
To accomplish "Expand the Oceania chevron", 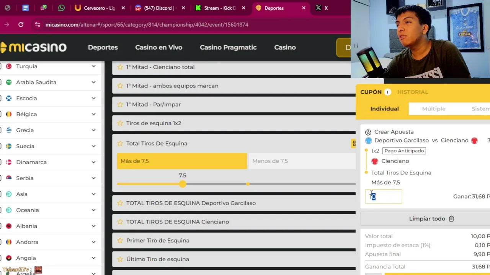I will (93, 210).
